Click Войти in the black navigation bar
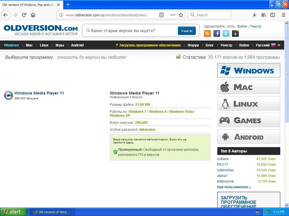Image resolution: width=289 pixels, height=216 pixels. [244, 45]
